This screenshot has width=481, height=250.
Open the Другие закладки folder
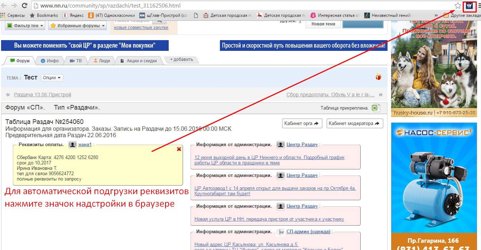(462, 15)
